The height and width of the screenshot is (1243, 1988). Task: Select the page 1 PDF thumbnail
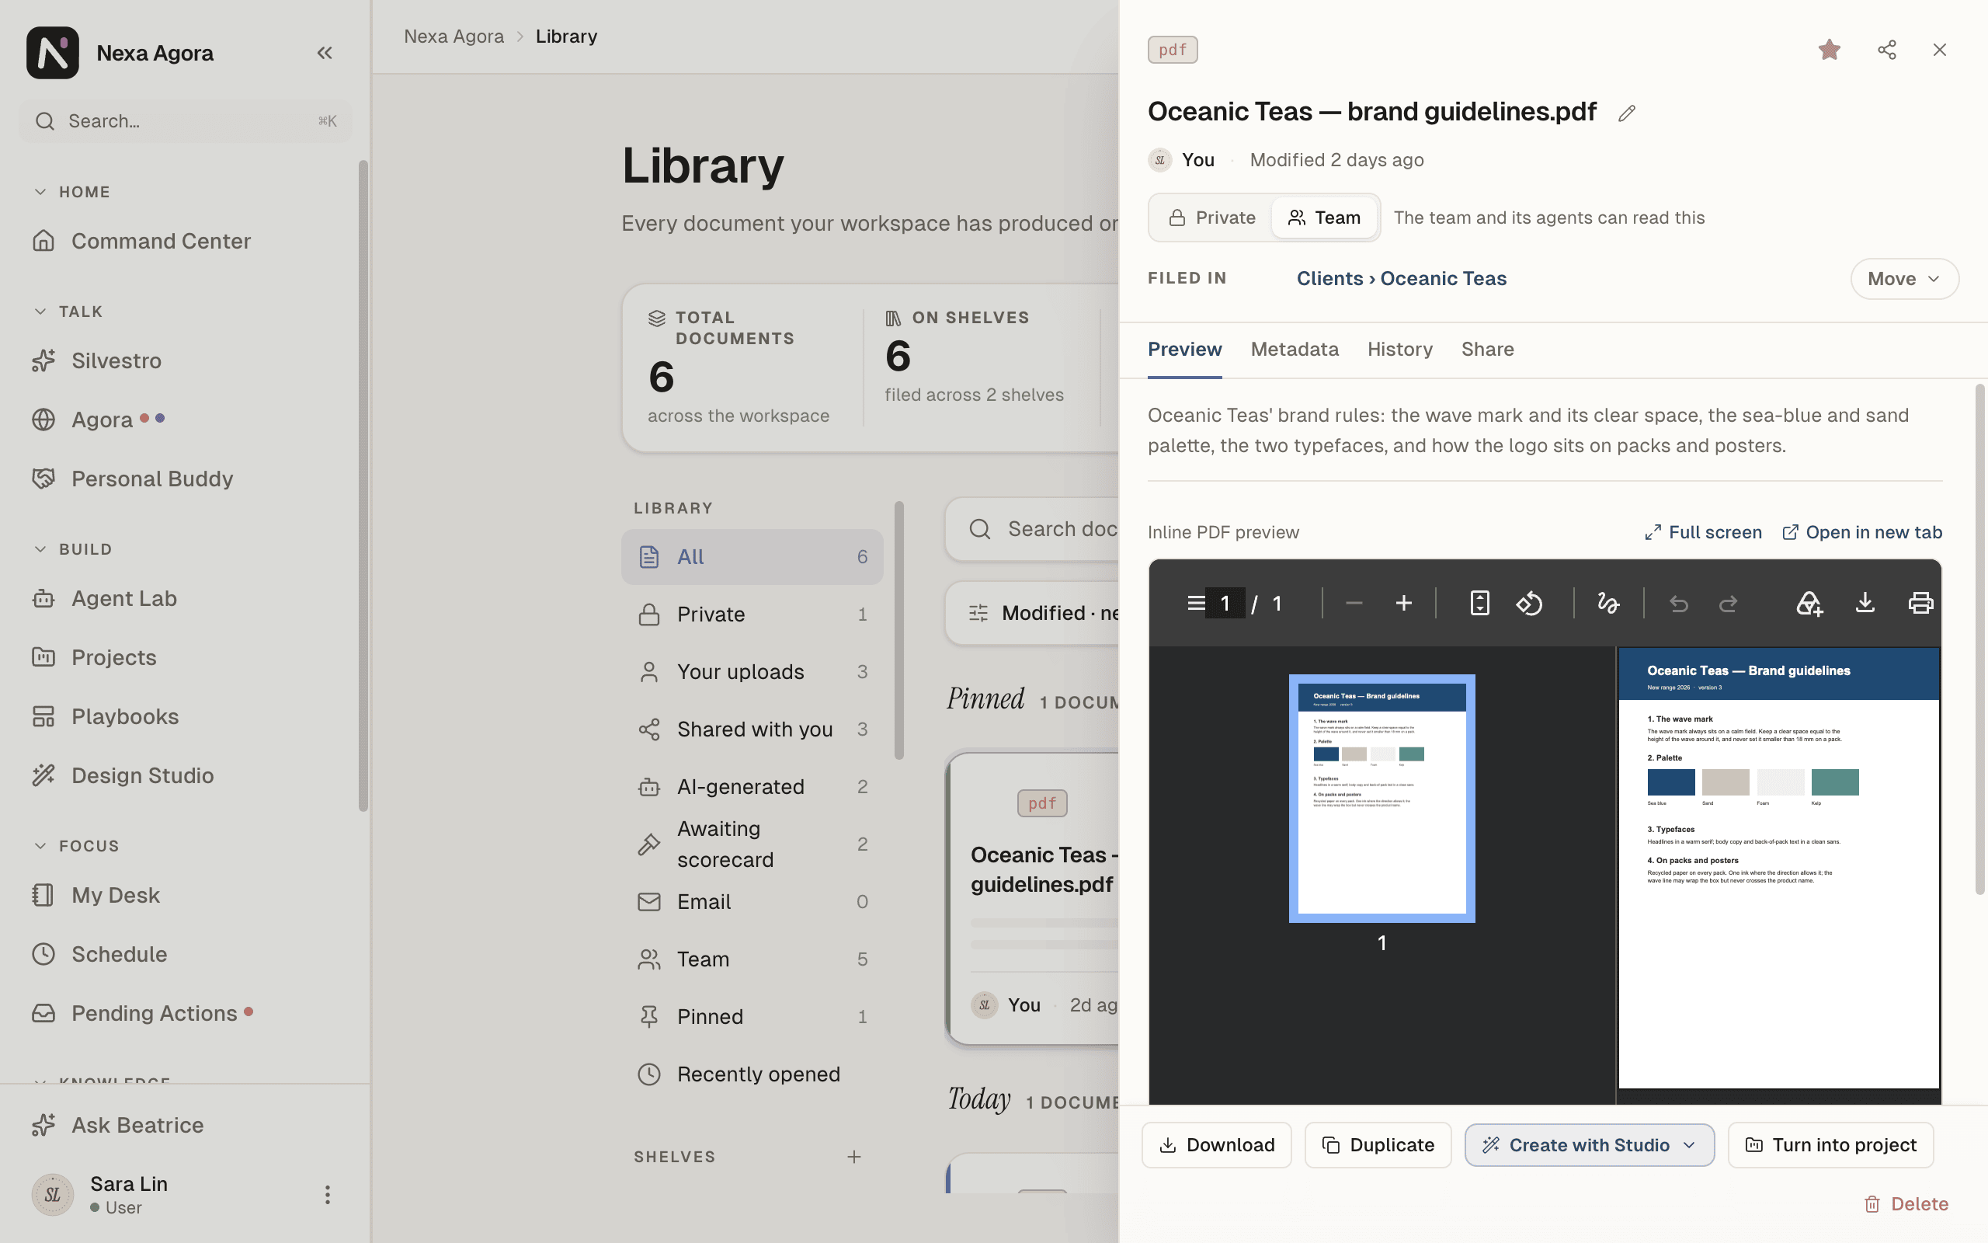coord(1382,799)
